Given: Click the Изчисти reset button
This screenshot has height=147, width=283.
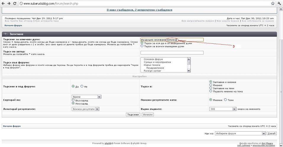Looking at the screenshot, I should pyautogui.click(x=148, y=115).
